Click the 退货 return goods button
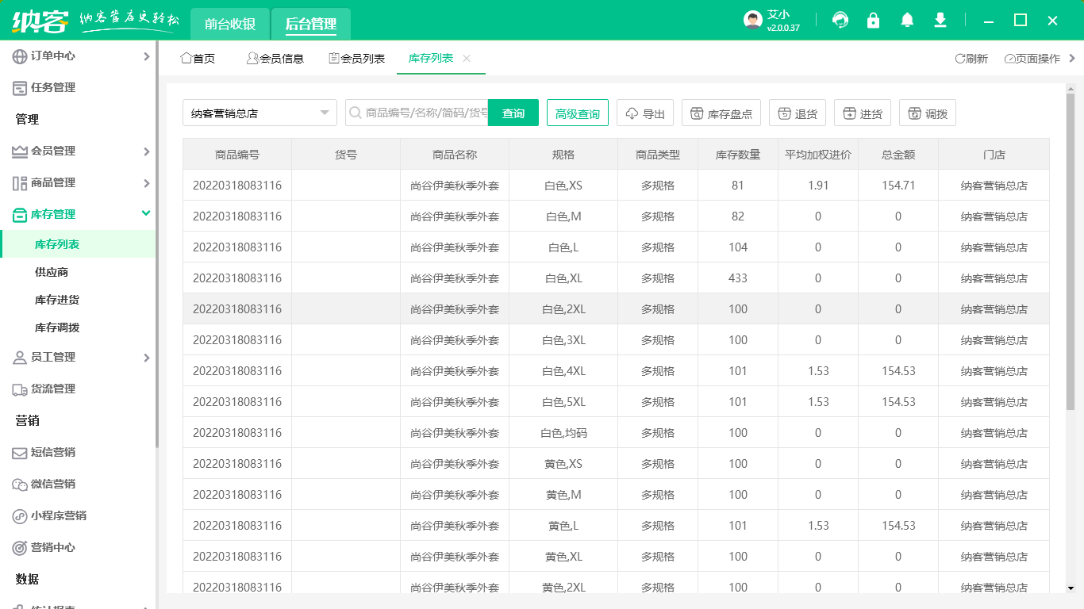Screen dimensions: 1084x609 click(x=798, y=113)
